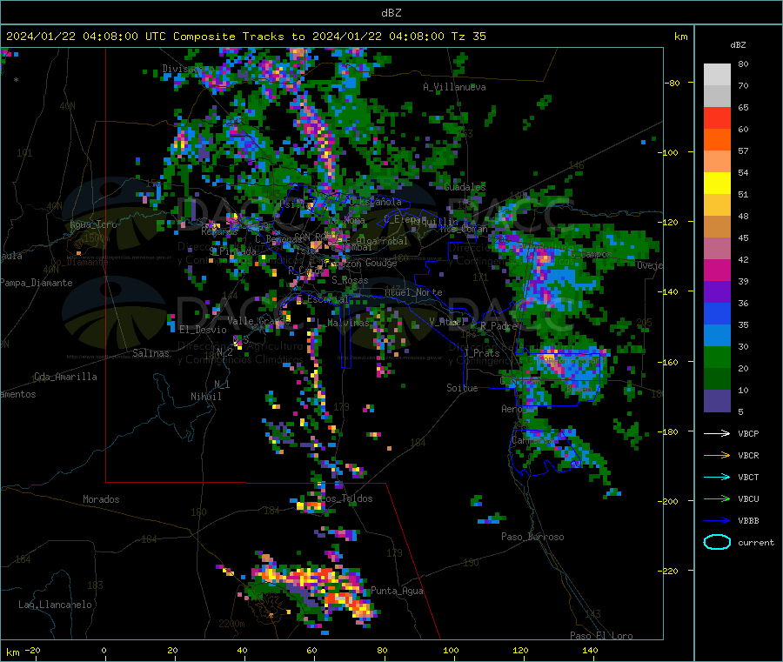Click the 'A_Villanueva' map label
This screenshot has height=662, width=783.
tap(454, 87)
